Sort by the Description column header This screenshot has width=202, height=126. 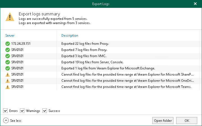pyautogui.click(x=70, y=36)
